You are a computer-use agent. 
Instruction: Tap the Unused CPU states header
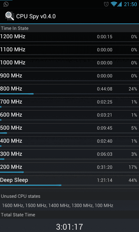(x=21, y=196)
